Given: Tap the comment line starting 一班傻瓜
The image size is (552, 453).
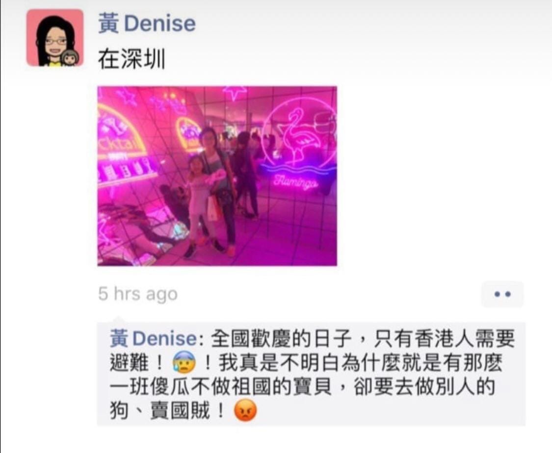Looking at the screenshot, I should click(302, 386).
